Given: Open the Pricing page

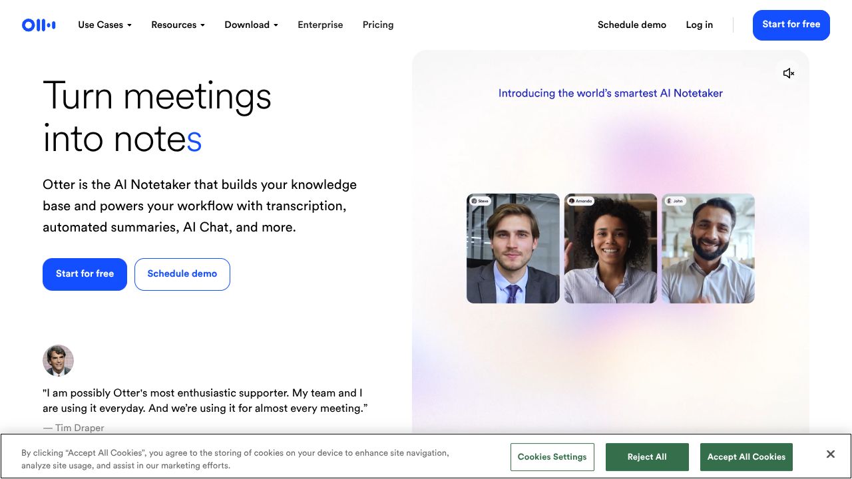Looking at the screenshot, I should [x=378, y=25].
